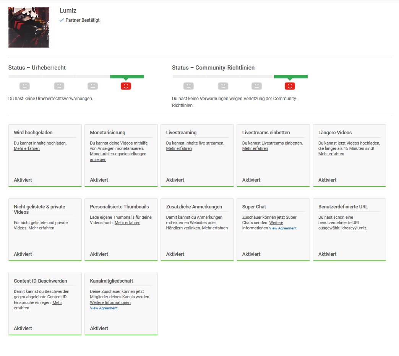Click the text 'Du hast keine Urheberrechtsverwarnungen.'
399x356 pixels.
point(50,99)
